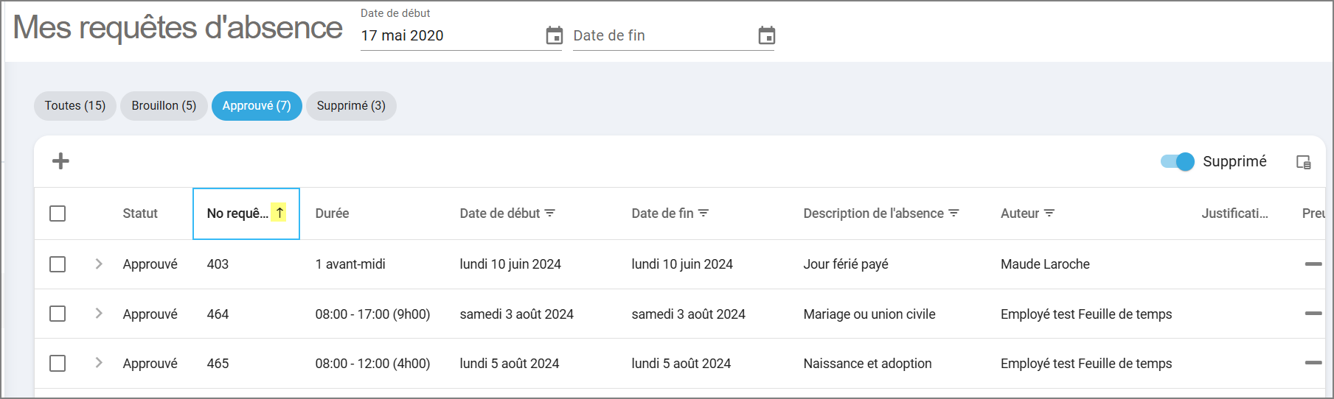Select the checkbox for request 403

click(58, 264)
